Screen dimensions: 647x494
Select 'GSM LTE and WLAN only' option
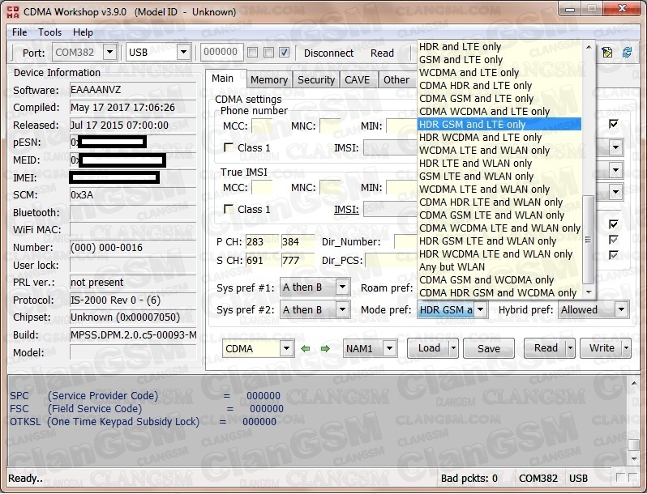tap(499, 177)
